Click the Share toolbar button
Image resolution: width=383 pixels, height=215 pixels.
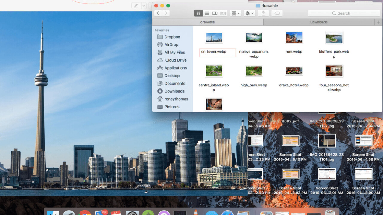point(263,13)
